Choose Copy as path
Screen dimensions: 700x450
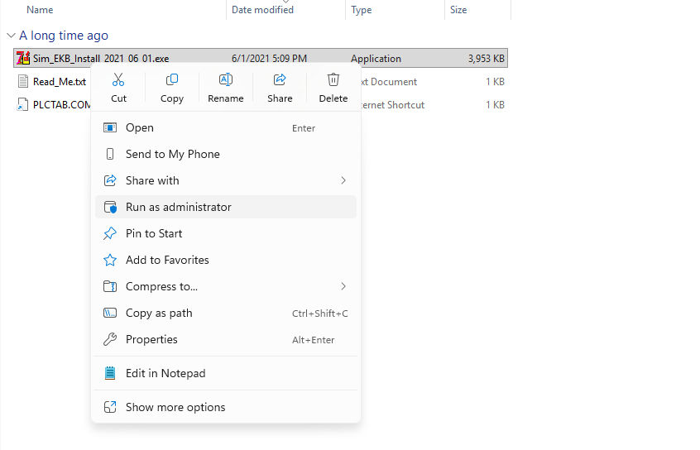(x=159, y=313)
